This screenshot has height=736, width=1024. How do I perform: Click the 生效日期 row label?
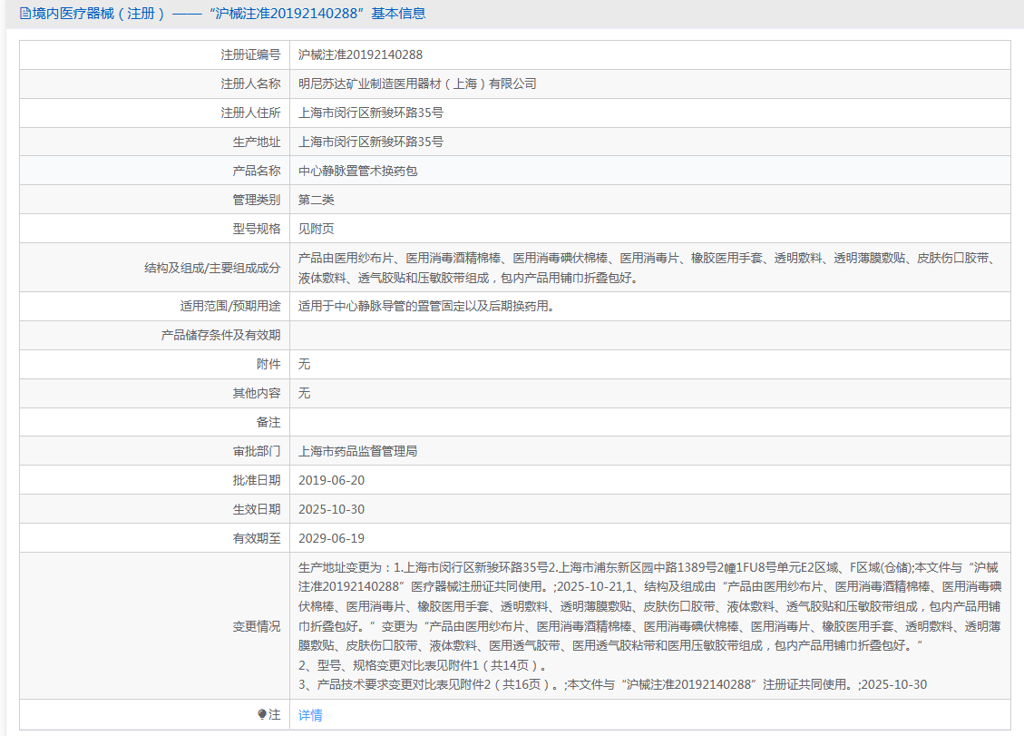tap(257, 509)
